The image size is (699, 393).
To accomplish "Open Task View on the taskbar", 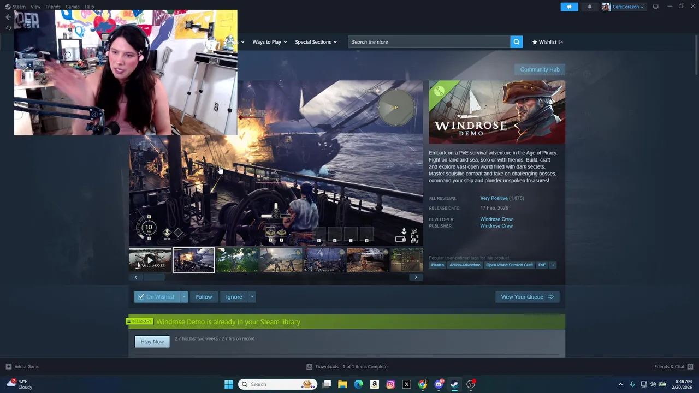I will [327, 384].
